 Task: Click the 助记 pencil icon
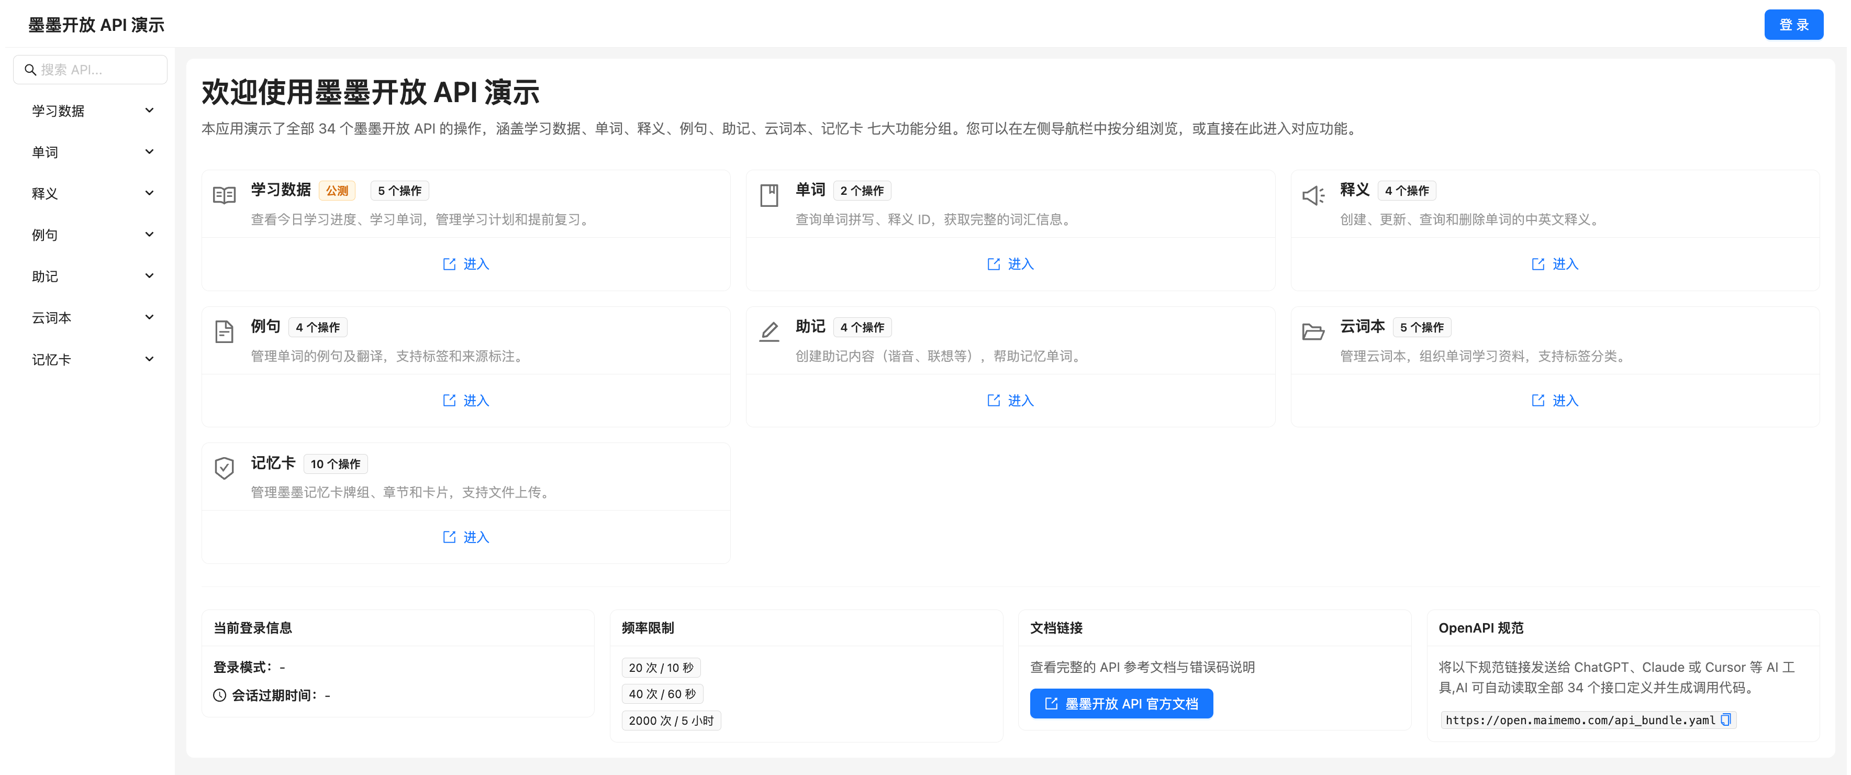tap(769, 331)
